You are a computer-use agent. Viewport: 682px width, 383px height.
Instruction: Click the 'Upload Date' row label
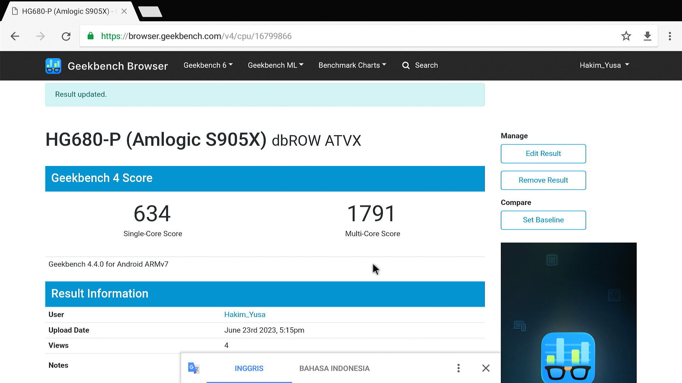69,330
